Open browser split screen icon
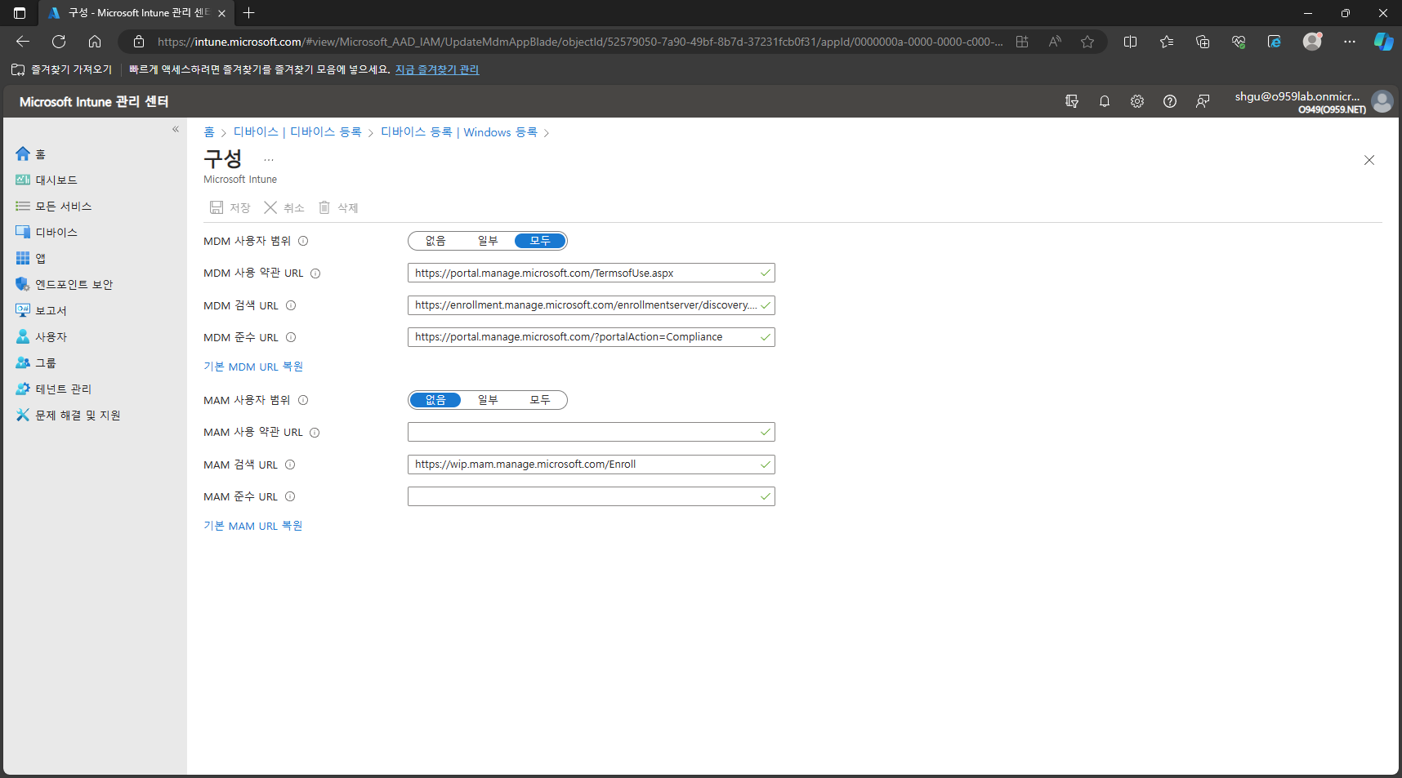 pos(1131,42)
